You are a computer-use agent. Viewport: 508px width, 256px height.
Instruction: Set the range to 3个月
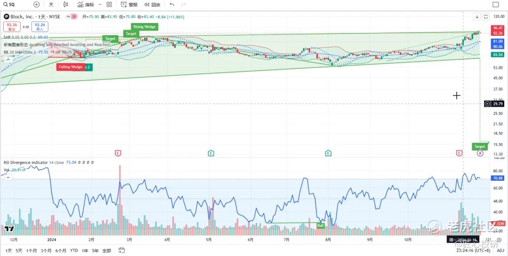pyautogui.click(x=46, y=250)
